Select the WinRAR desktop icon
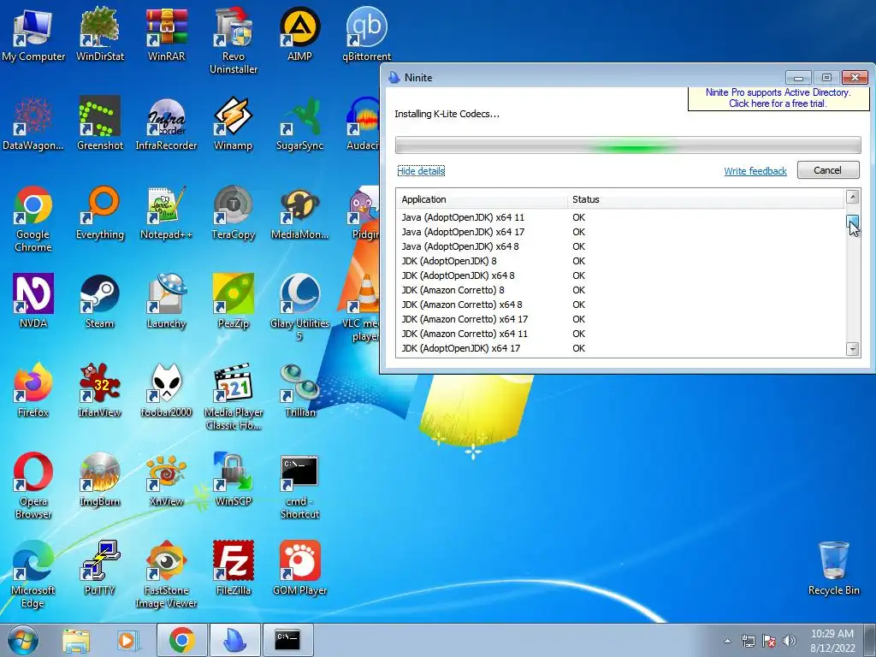The height and width of the screenshot is (657, 876). (x=166, y=34)
